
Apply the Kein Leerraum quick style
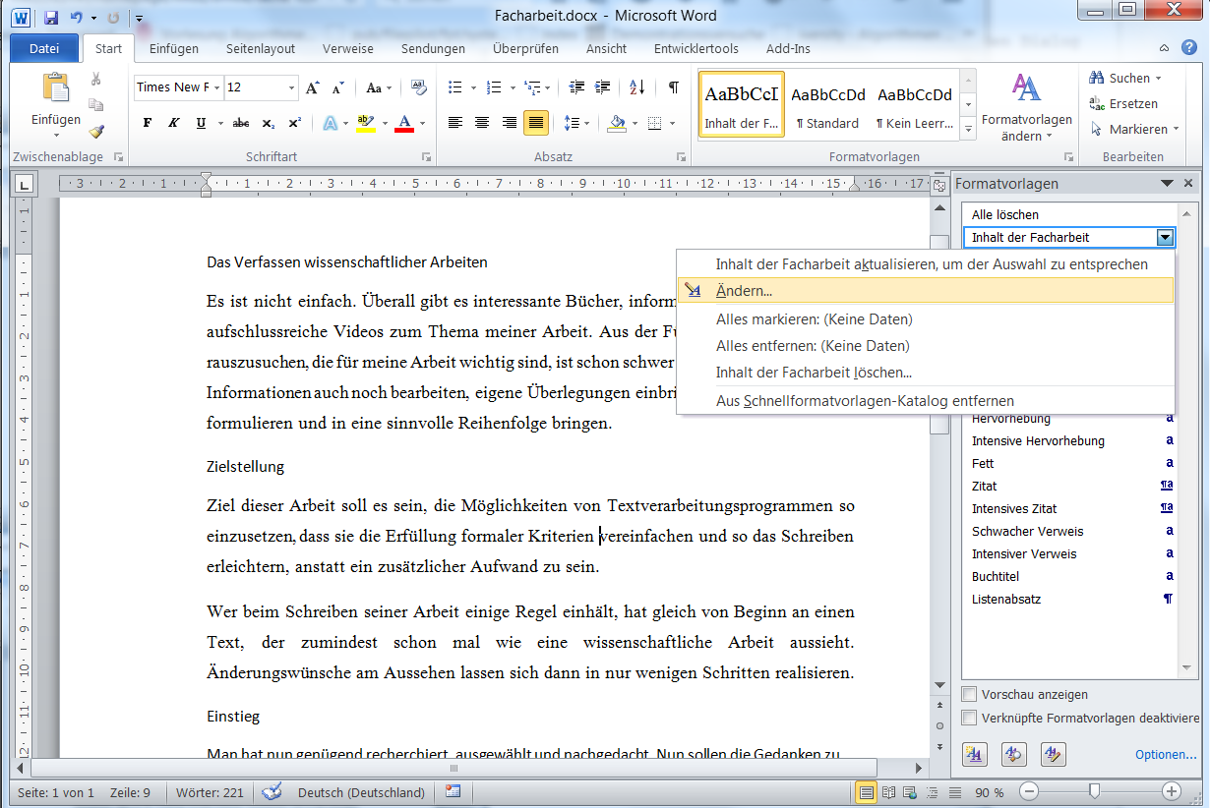pyautogui.click(x=915, y=105)
